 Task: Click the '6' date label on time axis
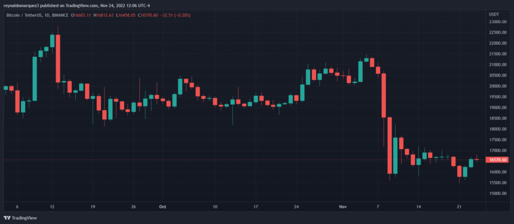point(17,207)
